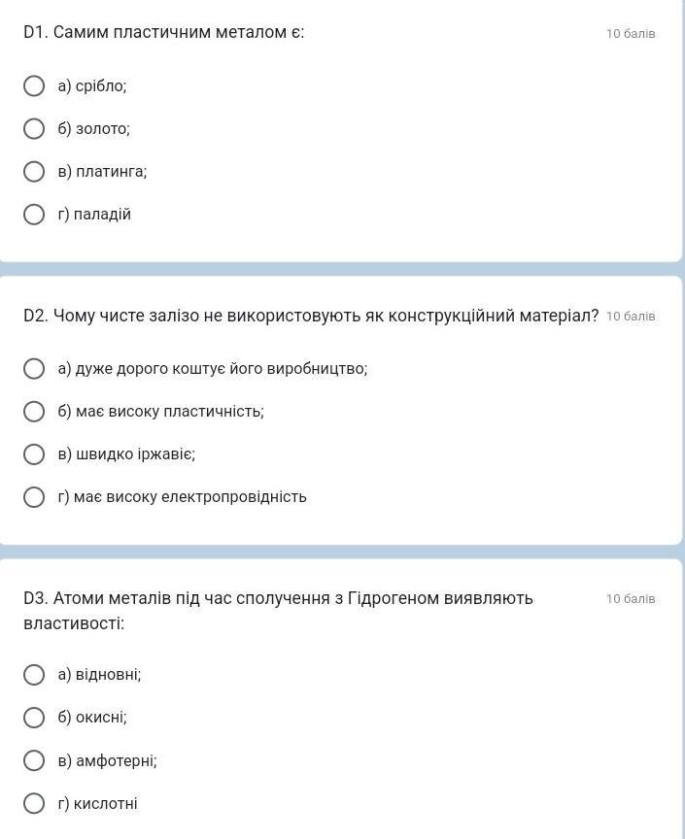This screenshot has width=685, height=839.
Task: Pick the 'в) швидко іржавіє' answer
Action: click(x=34, y=454)
